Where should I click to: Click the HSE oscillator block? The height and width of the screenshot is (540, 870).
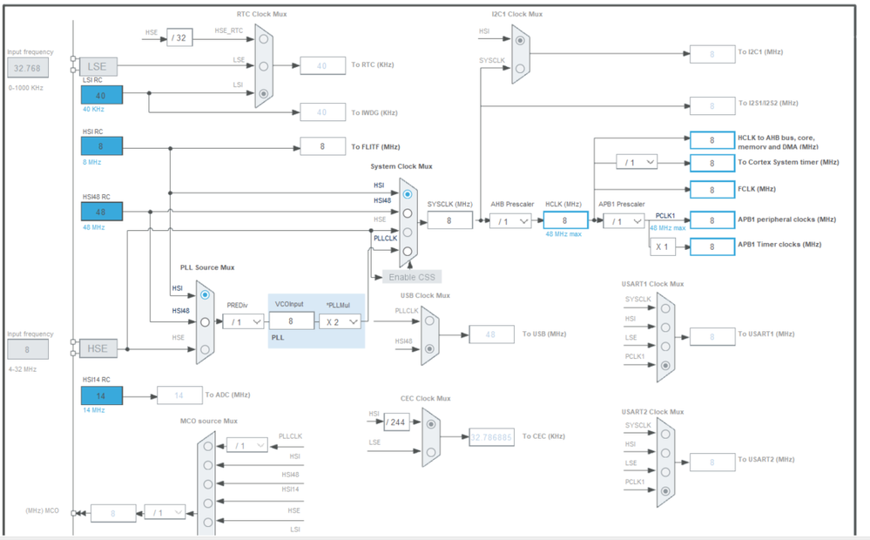[x=98, y=348]
